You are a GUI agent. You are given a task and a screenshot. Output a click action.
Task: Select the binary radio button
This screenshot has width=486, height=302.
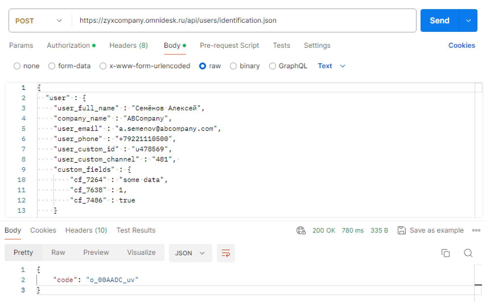233,66
